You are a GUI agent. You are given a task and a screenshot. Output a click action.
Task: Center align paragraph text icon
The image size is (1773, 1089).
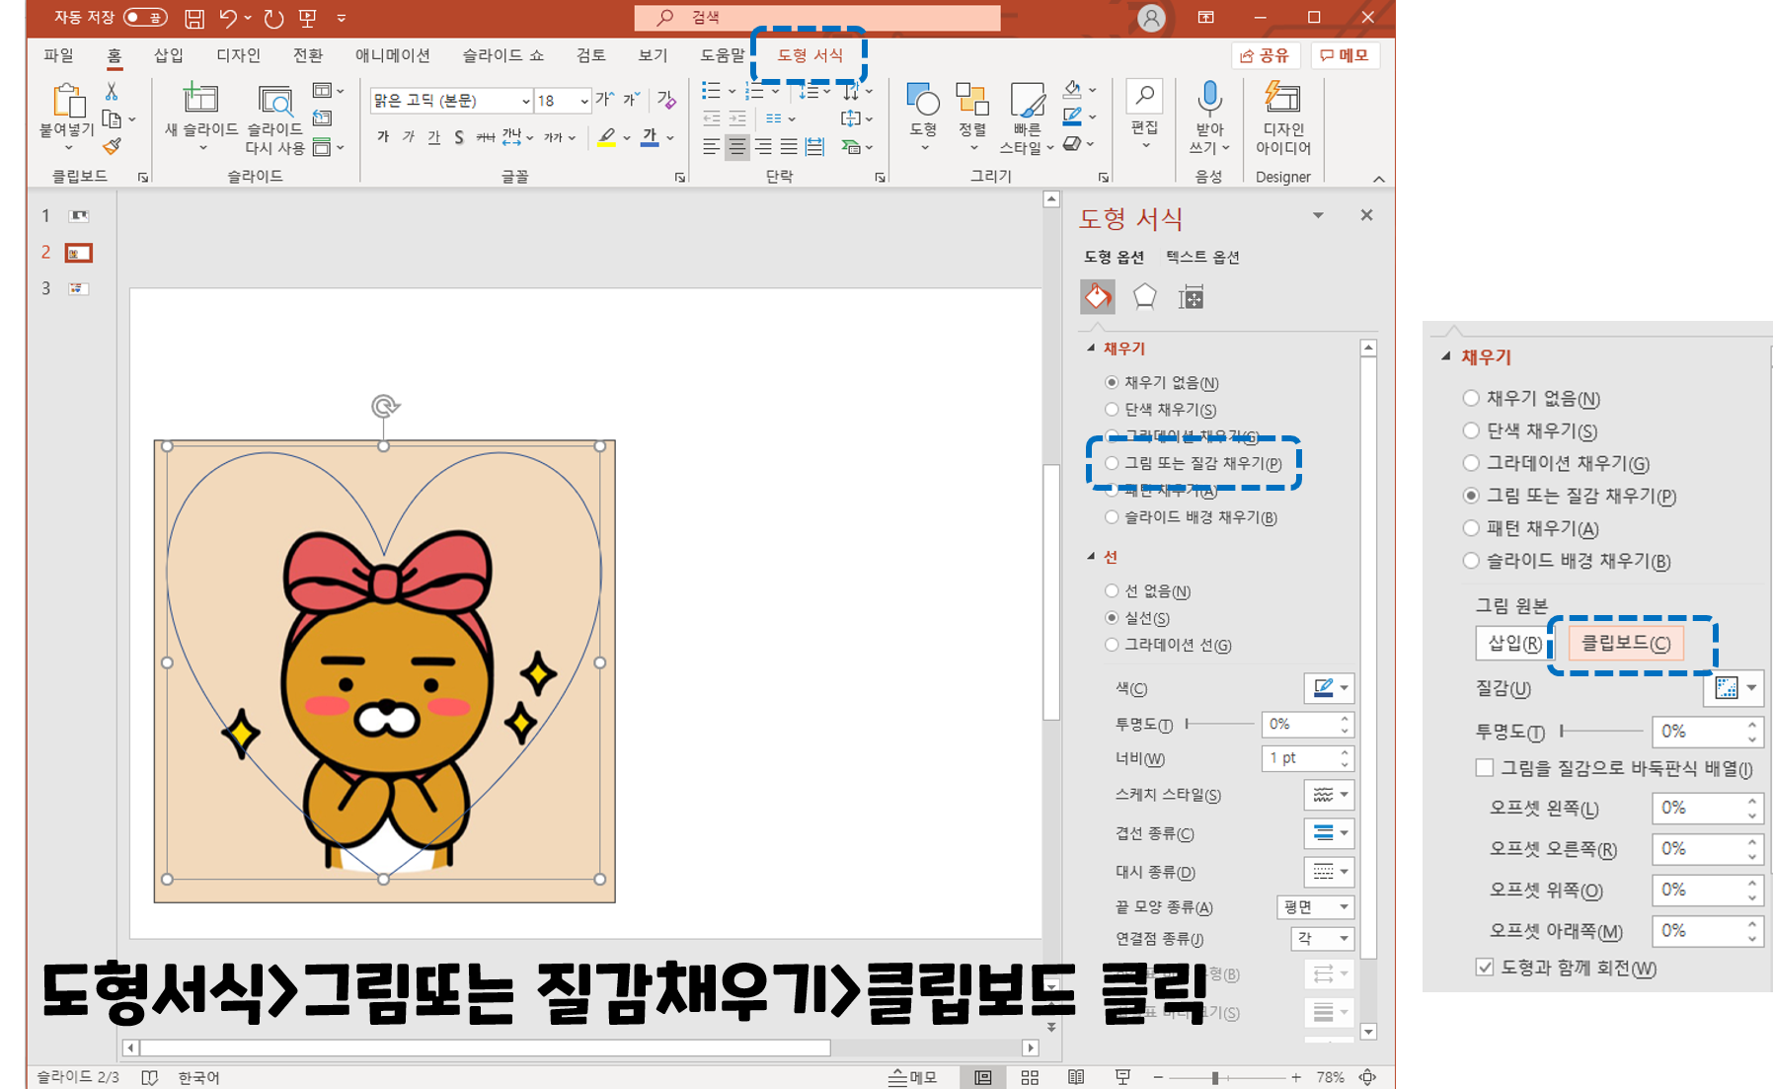click(x=736, y=147)
